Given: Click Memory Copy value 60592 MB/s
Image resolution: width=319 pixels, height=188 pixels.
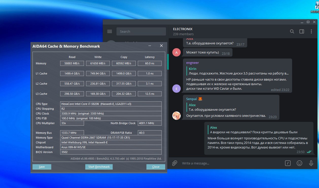Looking at the screenshot, I should click(x=124, y=63).
